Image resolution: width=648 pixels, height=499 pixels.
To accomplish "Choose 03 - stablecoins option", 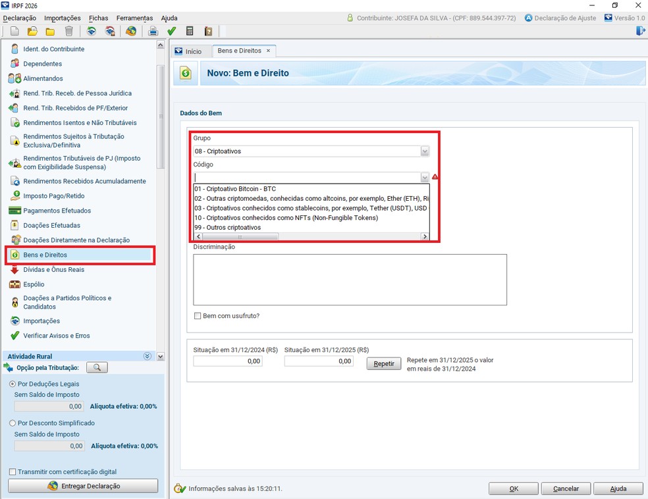I will click(x=311, y=208).
